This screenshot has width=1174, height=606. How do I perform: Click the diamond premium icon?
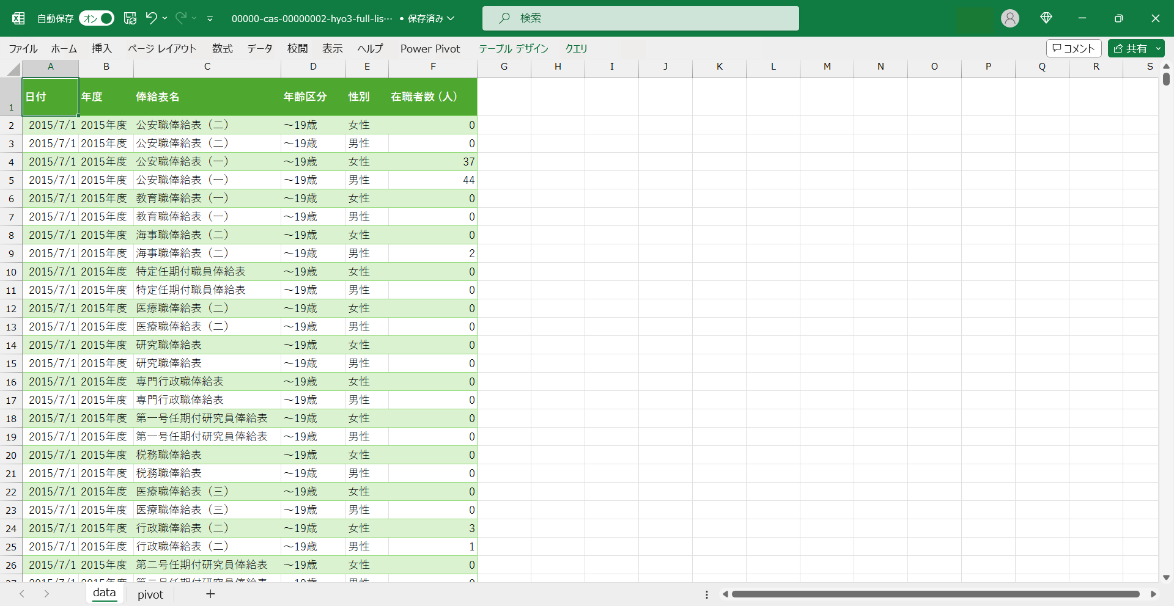tap(1046, 18)
